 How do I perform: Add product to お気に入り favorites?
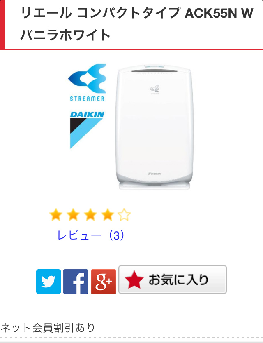(x=173, y=280)
